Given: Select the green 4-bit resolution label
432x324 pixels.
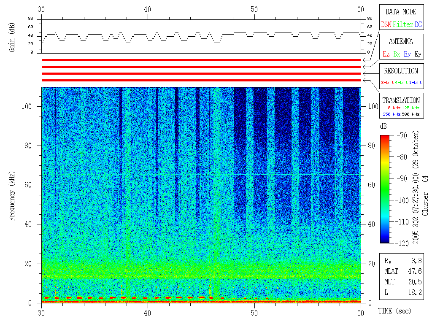Looking at the screenshot, I should (x=401, y=82).
